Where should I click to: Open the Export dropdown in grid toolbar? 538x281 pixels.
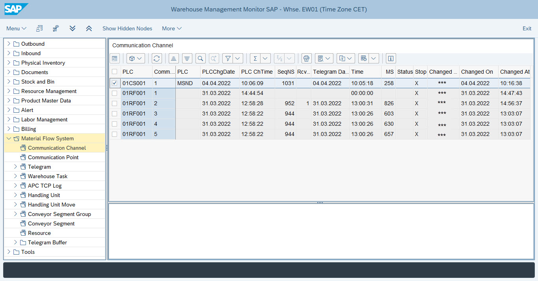[346, 58]
